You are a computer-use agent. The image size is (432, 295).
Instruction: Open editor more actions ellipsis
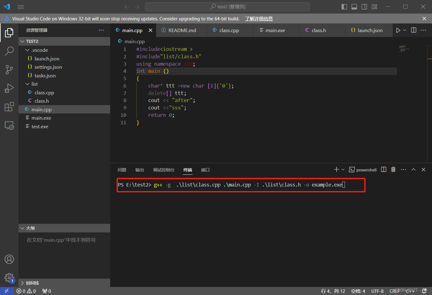(x=424, y=30)
